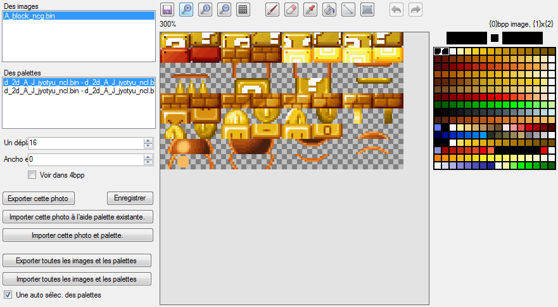The image size is (558, 307).
Task: Toggle the pixel grid icon
Action: (243, 10)
